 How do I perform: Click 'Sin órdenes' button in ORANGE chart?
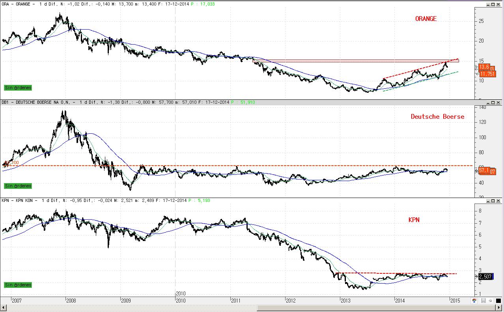tap(18, 88)
